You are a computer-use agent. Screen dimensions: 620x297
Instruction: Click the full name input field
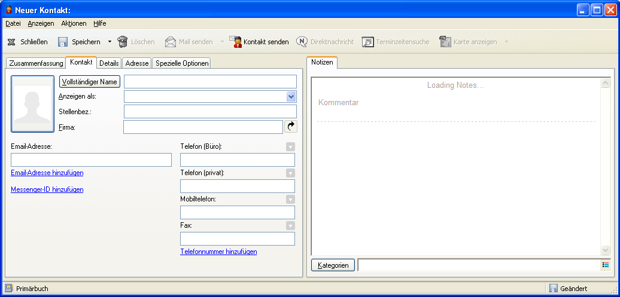tap(211, 82)
